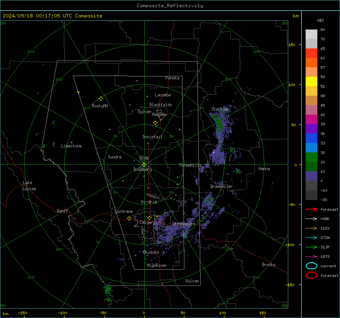Image resolution: width=340 pixels, height=318 pixels.
Task: Click the Vulcan city label
Action: pyautogui.click(x=192, y=281)
